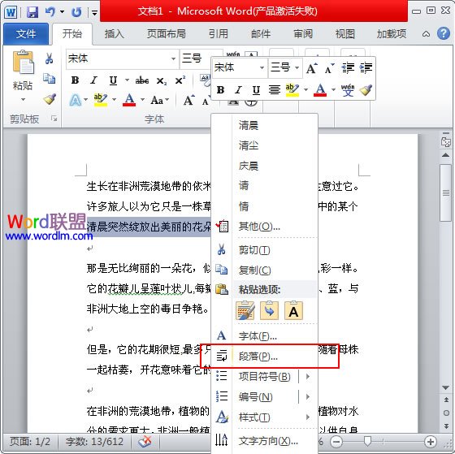Select 复制(C) from context menu
Viewport: 455px width, 454px height.
[x=254, y=270]
